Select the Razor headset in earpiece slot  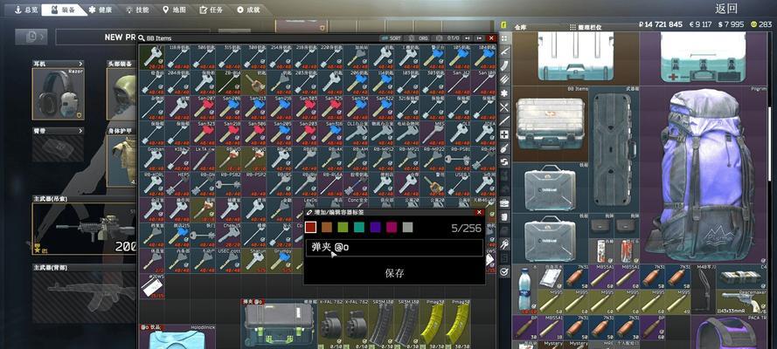tap(58, 94)
